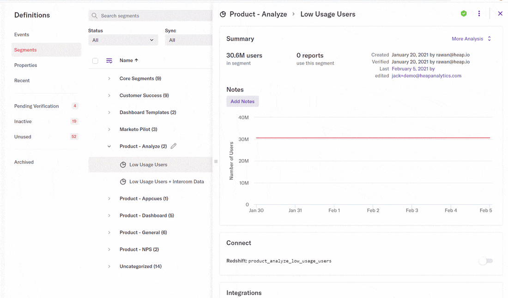Click the panel resize handle
Screen dimensions: 508x298
point(216,161)
